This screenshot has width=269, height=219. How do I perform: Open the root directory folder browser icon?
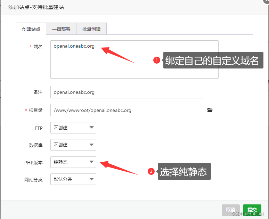(x=210, y=110)
